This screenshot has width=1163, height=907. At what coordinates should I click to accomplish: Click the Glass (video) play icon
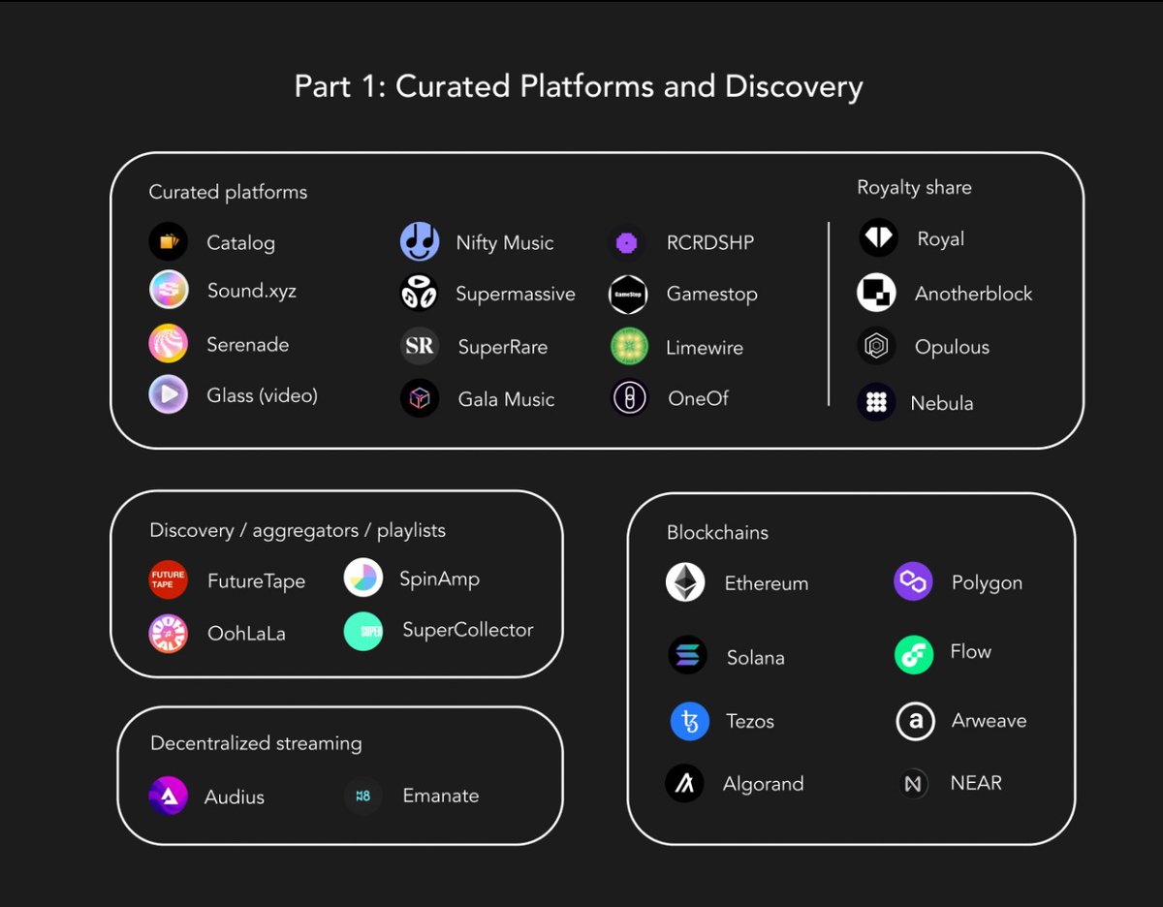click(x=169, y=394)
